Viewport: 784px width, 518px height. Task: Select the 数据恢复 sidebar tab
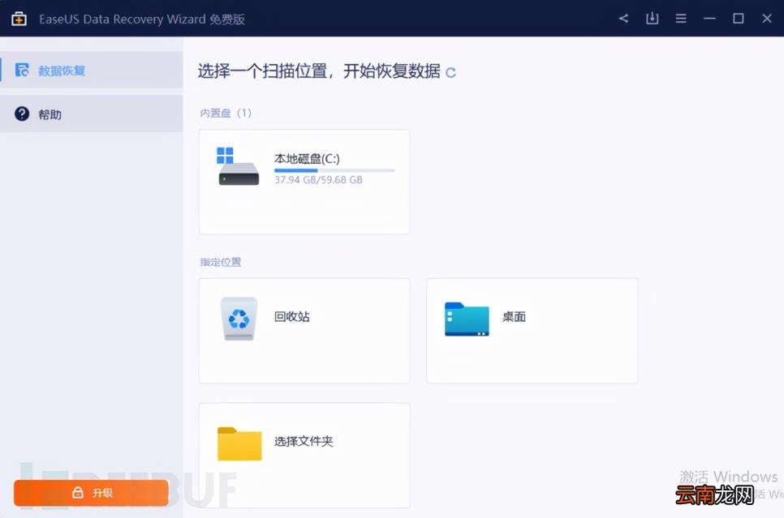(92, 70)
